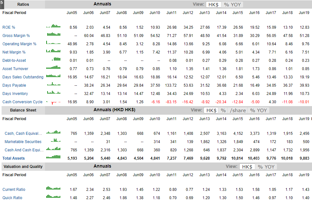Click Current Ratio value 2.53 for Jun07
The height and width of the screenshot is (202, 312).
click(107, 190)
